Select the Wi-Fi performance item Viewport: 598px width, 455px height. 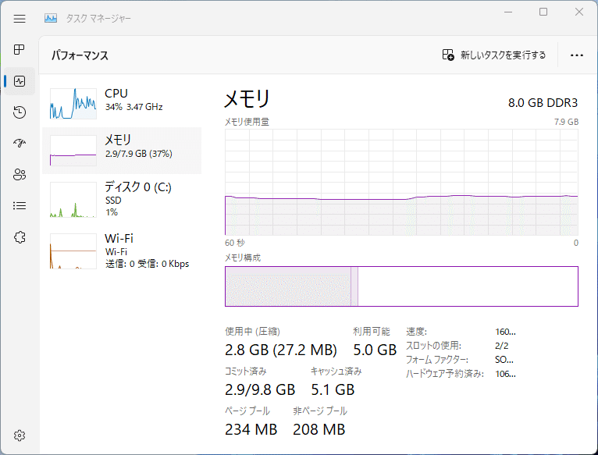coord(122,251)
